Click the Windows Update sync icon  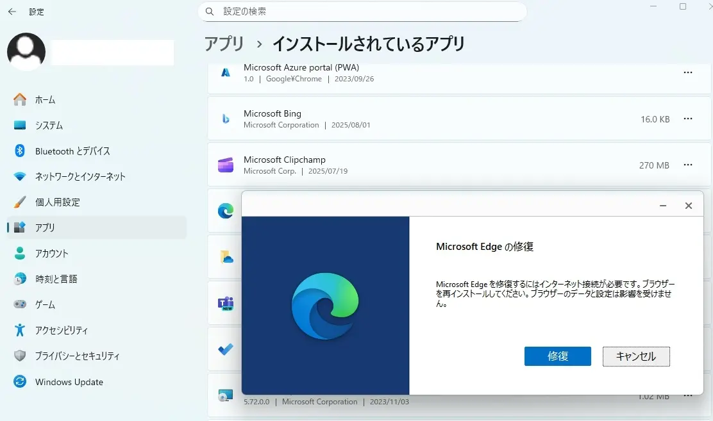(x=20, y=381)
